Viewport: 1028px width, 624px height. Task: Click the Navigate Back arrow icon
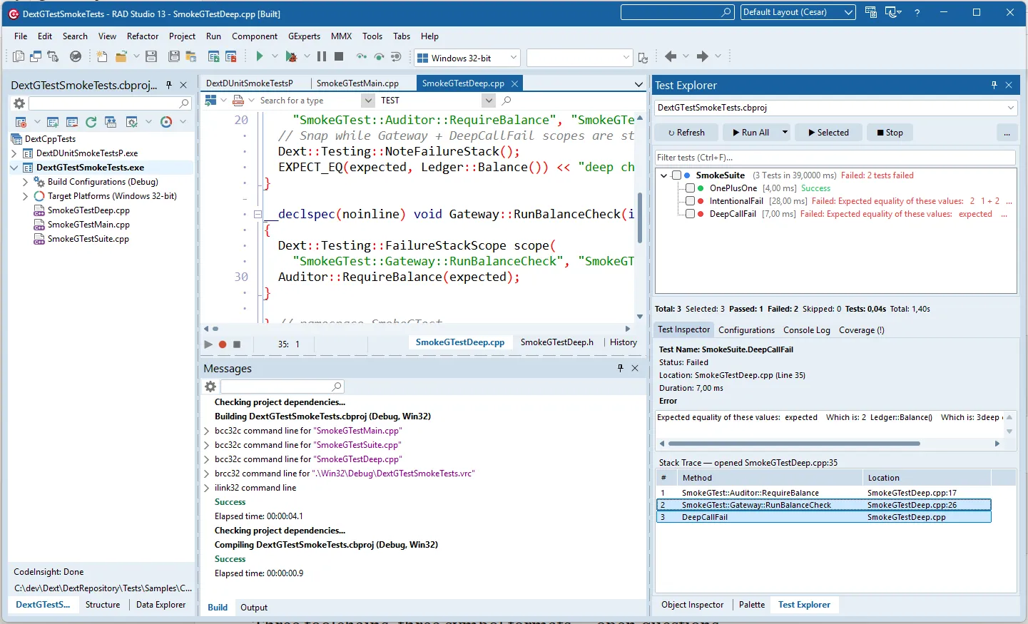tap(670, 56)
